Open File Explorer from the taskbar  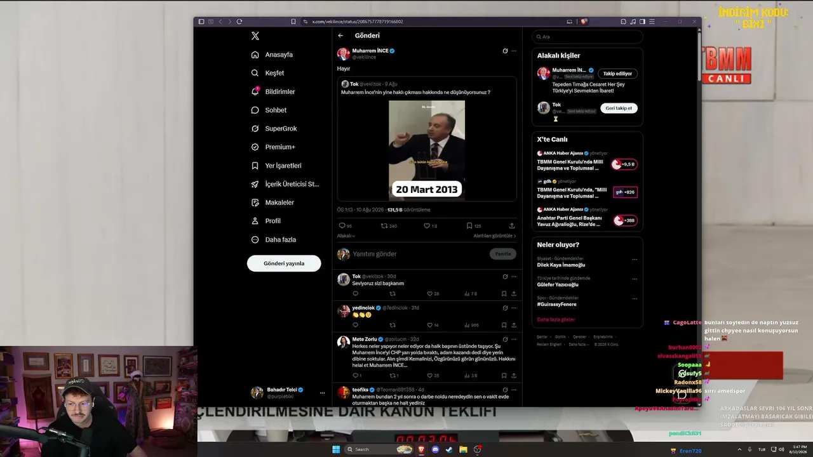coord(463,449)
